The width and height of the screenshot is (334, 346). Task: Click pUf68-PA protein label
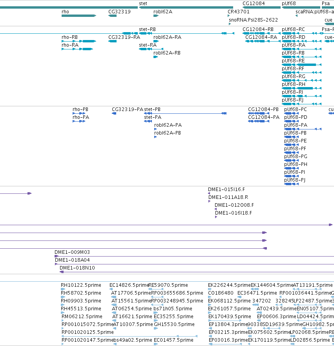click(x=296, y=125)
